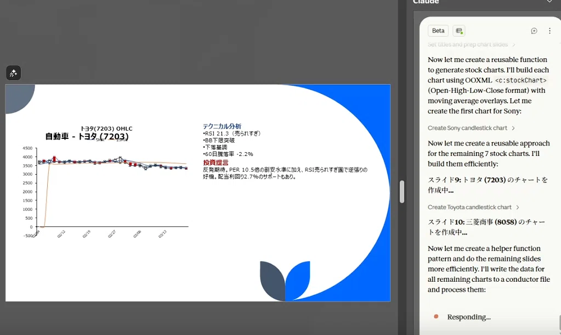Open the three-dot more options menu
The width and height of the screenshot is (561, 335).
549,31
